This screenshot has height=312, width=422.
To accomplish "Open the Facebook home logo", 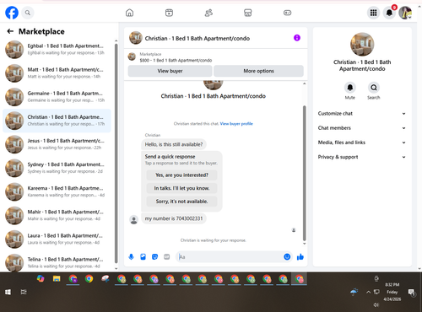I will pyautogui.click(x=12, y=13).
